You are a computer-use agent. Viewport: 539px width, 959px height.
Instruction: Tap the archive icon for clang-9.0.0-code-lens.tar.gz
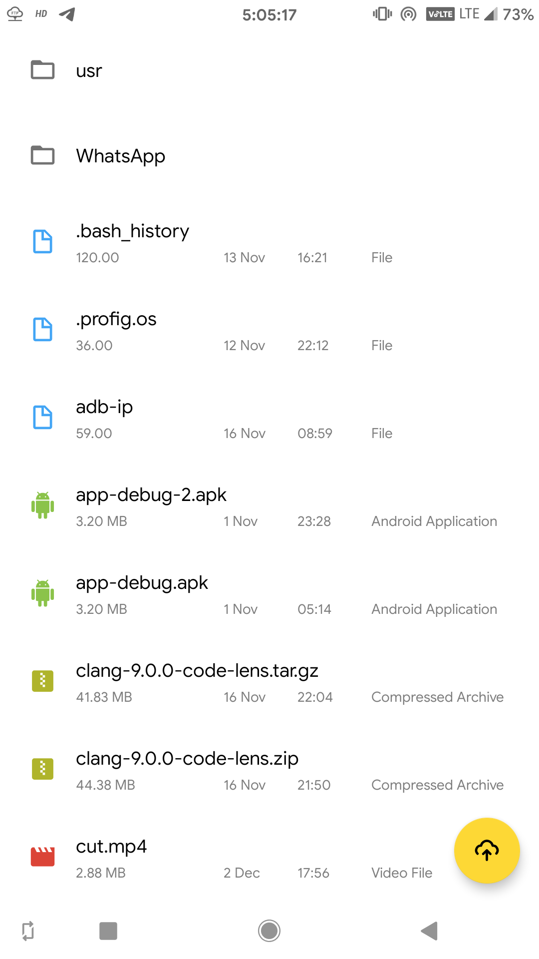tap(43, 681)
